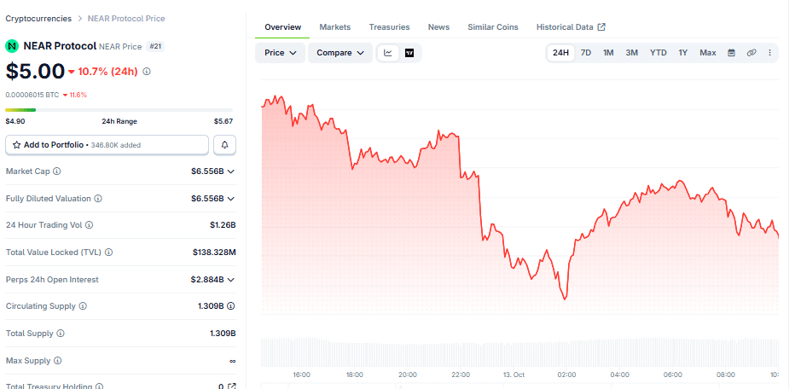Click the Fully Diluted Valuation info icon
This screenshot has height=389, width=795.
coord(98,199)
